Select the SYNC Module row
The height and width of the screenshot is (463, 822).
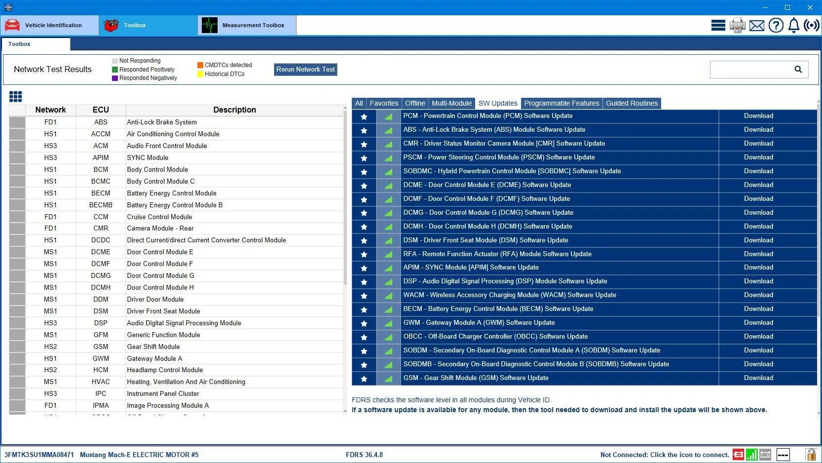[x=176, y=158]
